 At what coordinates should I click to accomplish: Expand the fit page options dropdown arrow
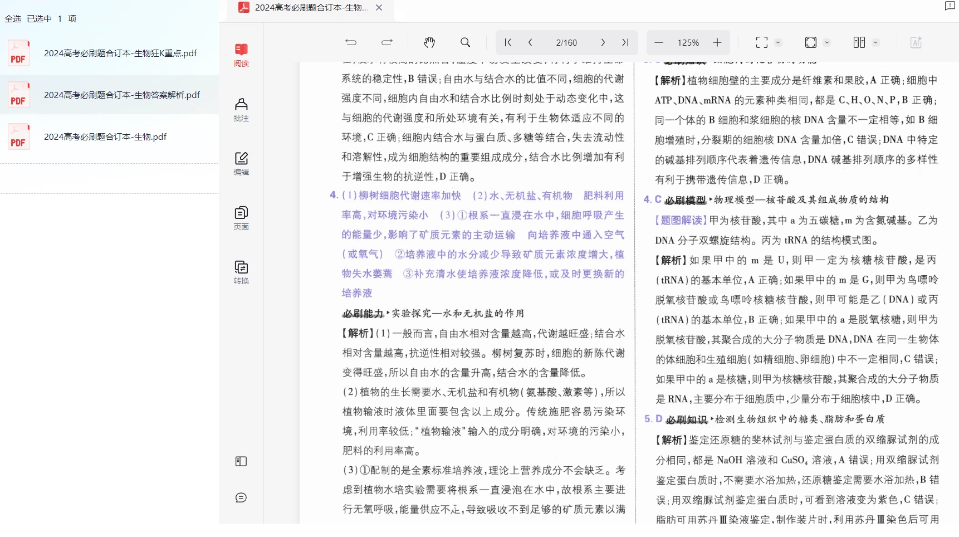827,42
